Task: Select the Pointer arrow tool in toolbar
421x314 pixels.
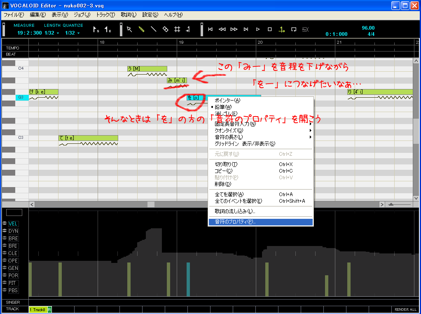Action: coord(129,29)
